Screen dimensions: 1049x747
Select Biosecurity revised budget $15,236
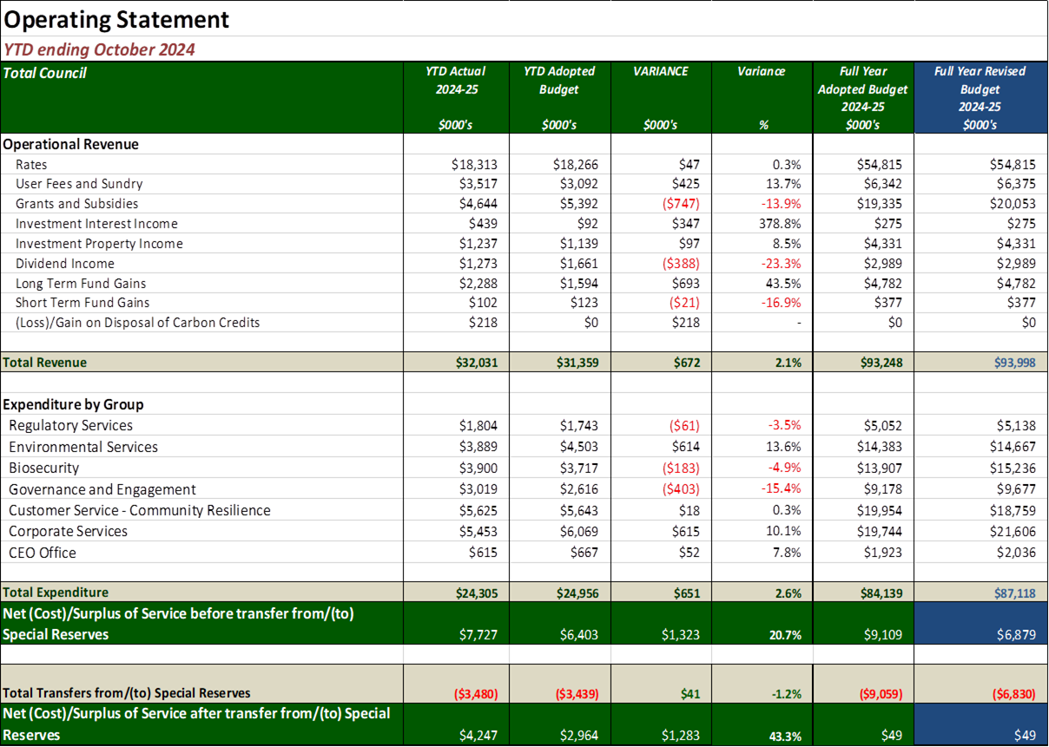pyautogui.click(x=1013, y=469)
